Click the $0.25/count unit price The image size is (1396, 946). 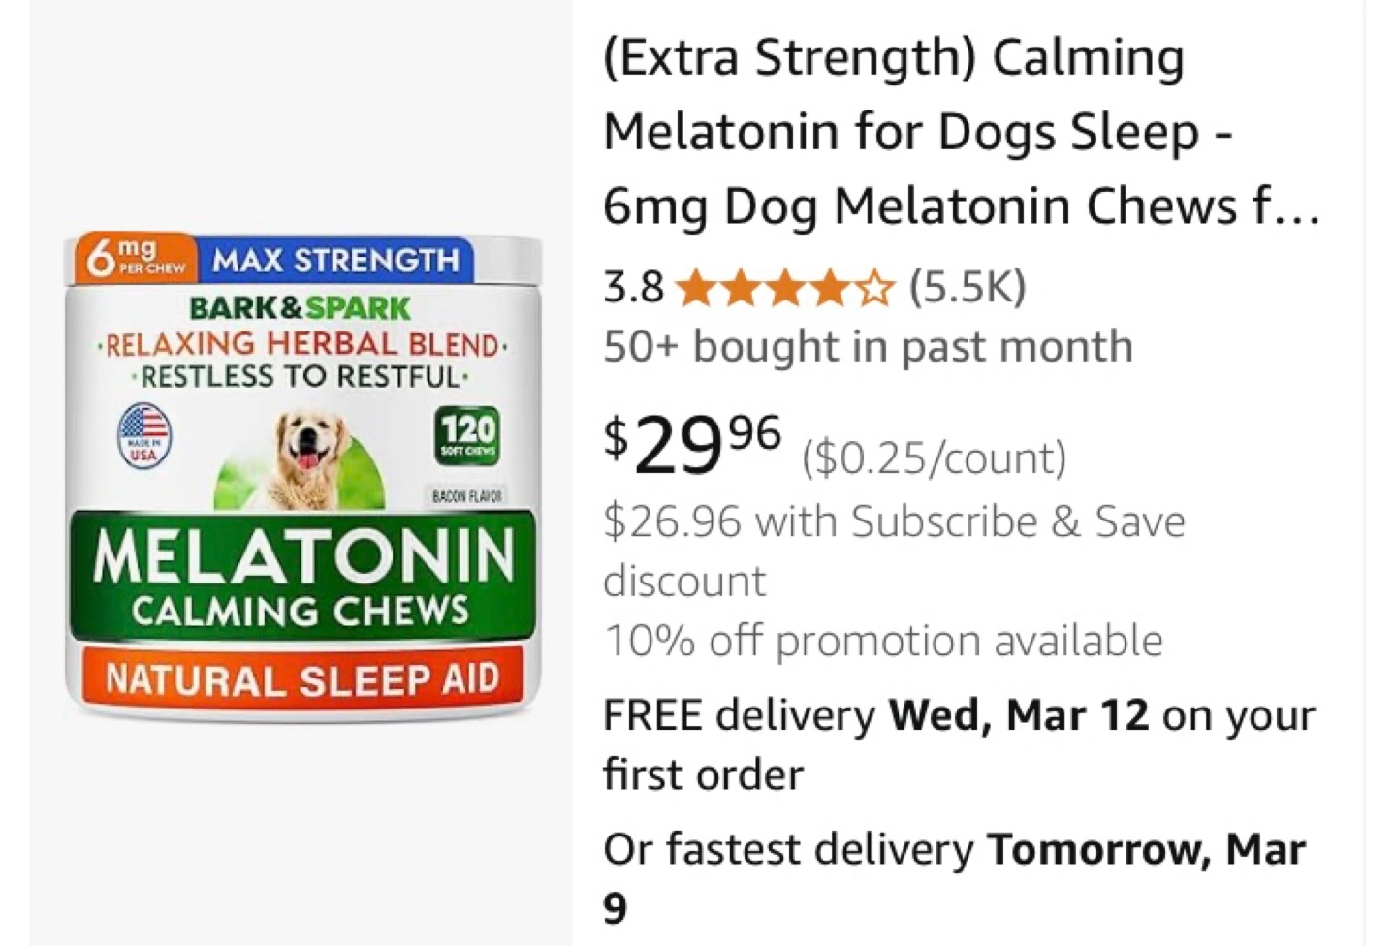(933, 458)
